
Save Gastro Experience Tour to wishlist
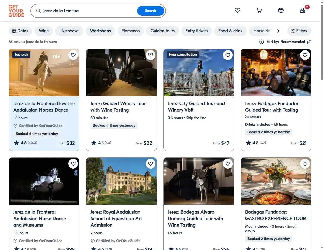(305, 164)
